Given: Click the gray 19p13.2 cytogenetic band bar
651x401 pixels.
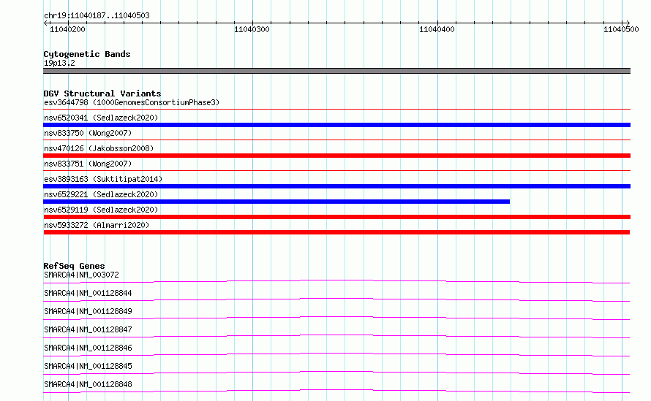Looking at the screenshot, I should [x=336, y=71].
